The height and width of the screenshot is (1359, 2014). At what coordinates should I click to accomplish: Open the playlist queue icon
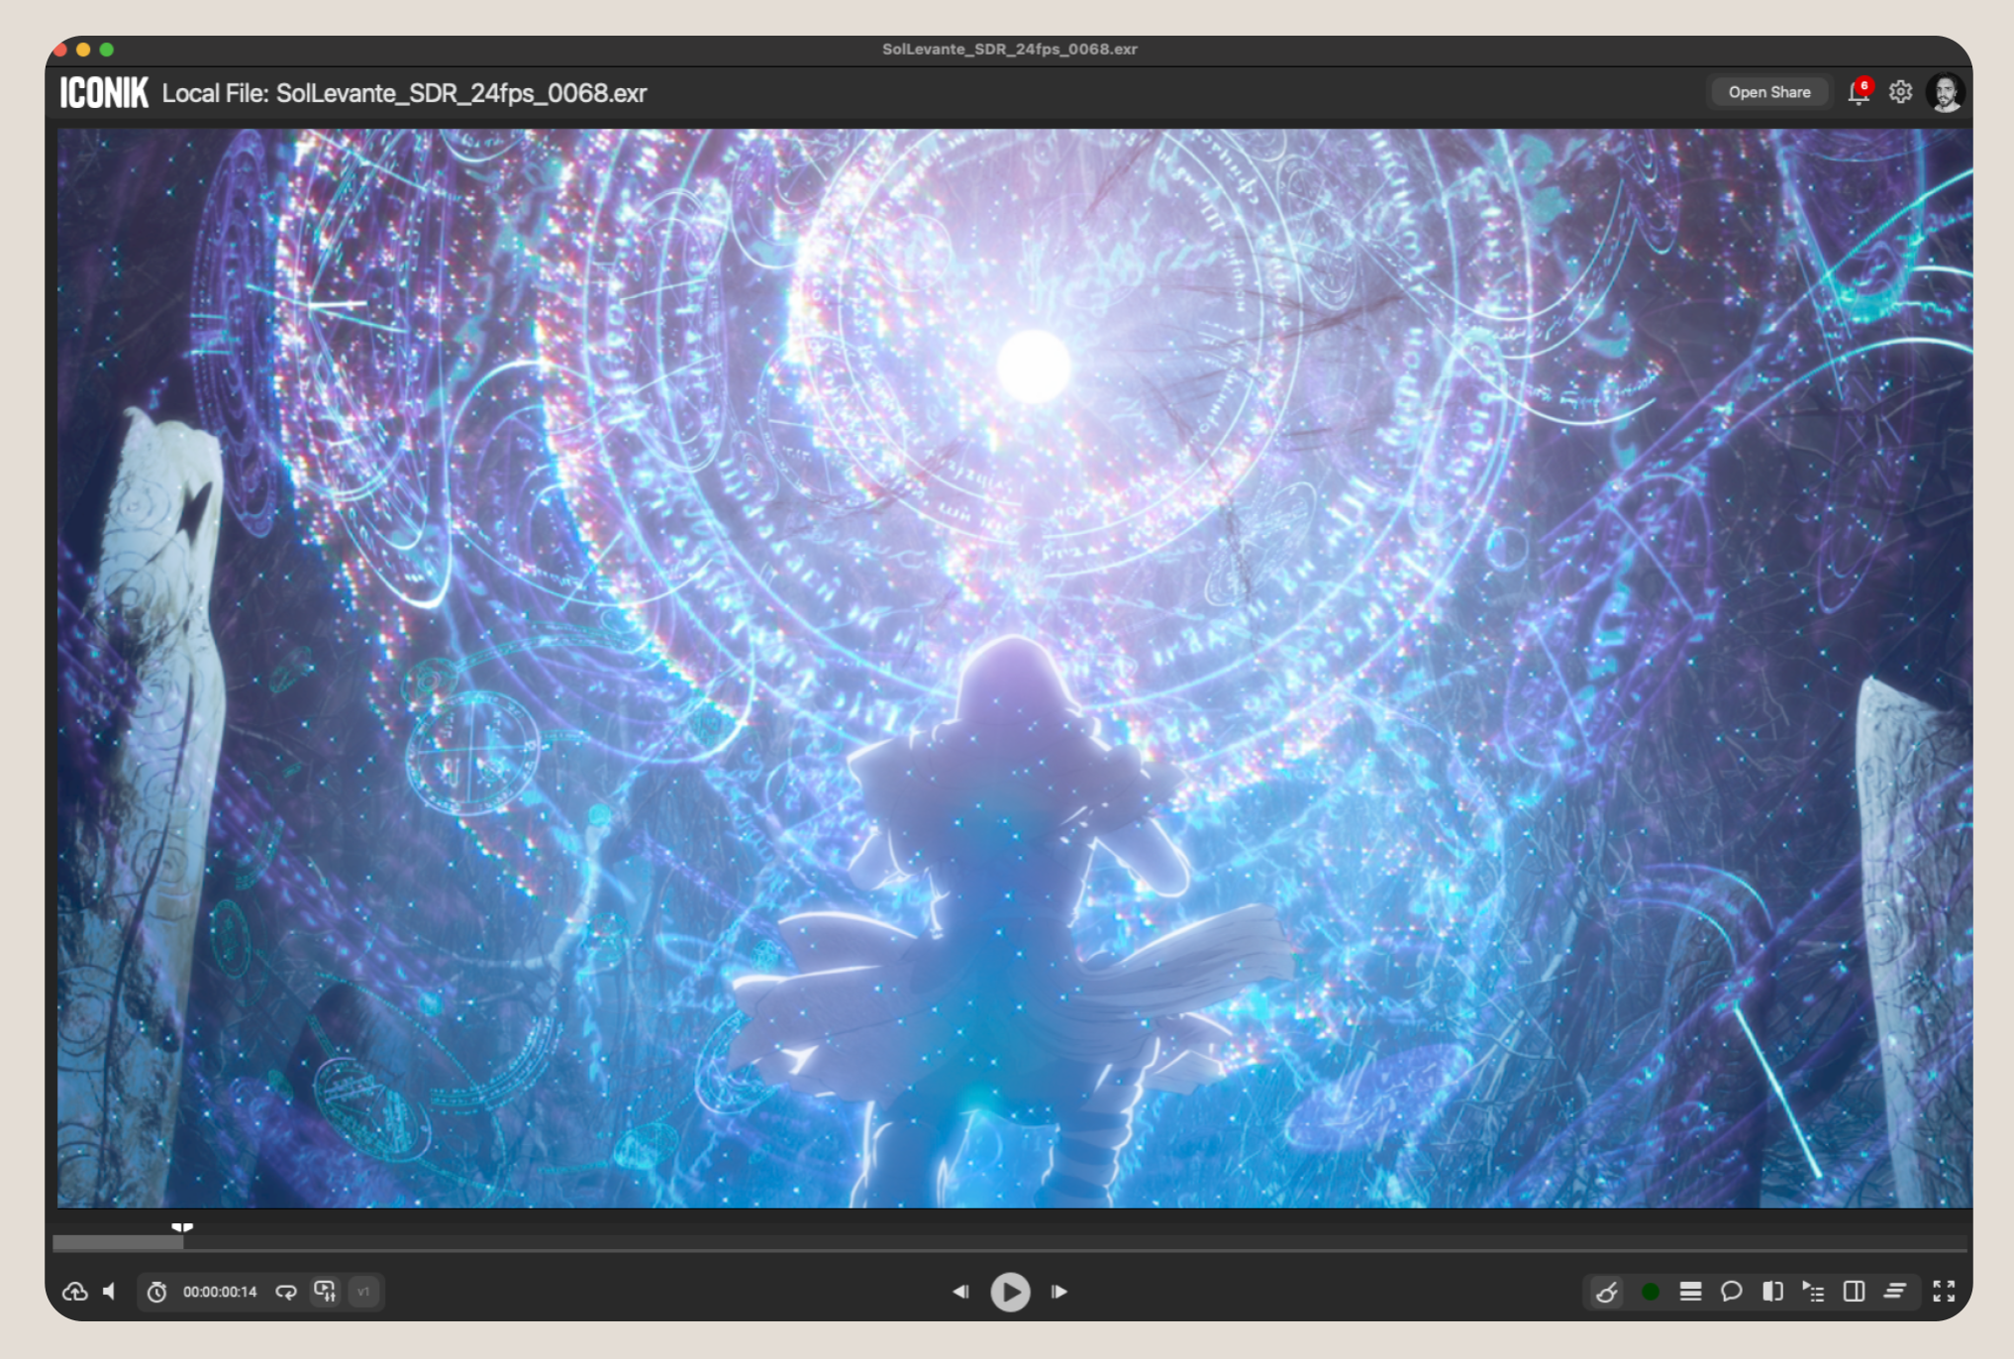tap(1813, 1292)
